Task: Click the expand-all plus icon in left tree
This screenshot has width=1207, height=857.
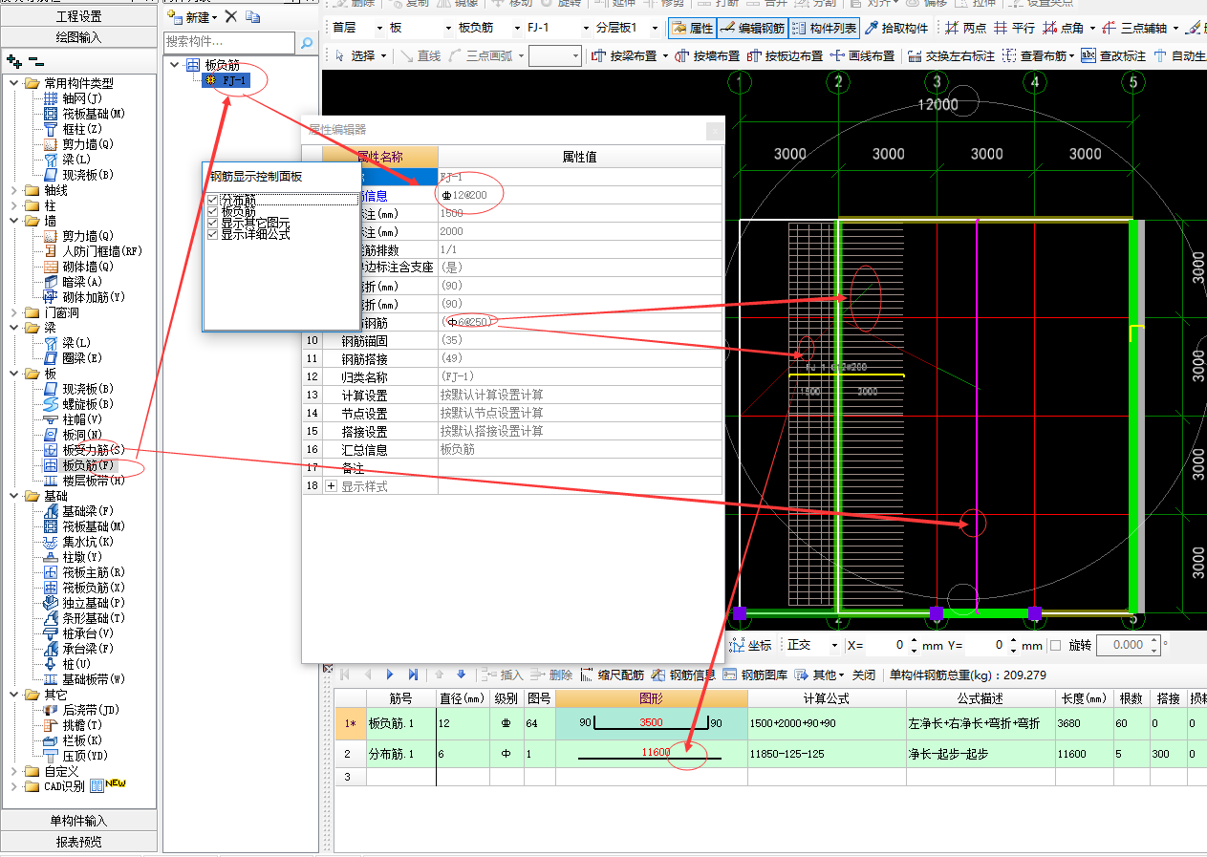Action: coord(12,61)
